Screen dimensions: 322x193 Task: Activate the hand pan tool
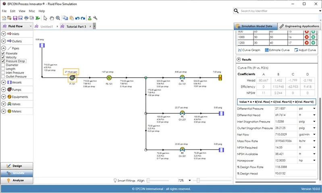click(x=52, y=18)
